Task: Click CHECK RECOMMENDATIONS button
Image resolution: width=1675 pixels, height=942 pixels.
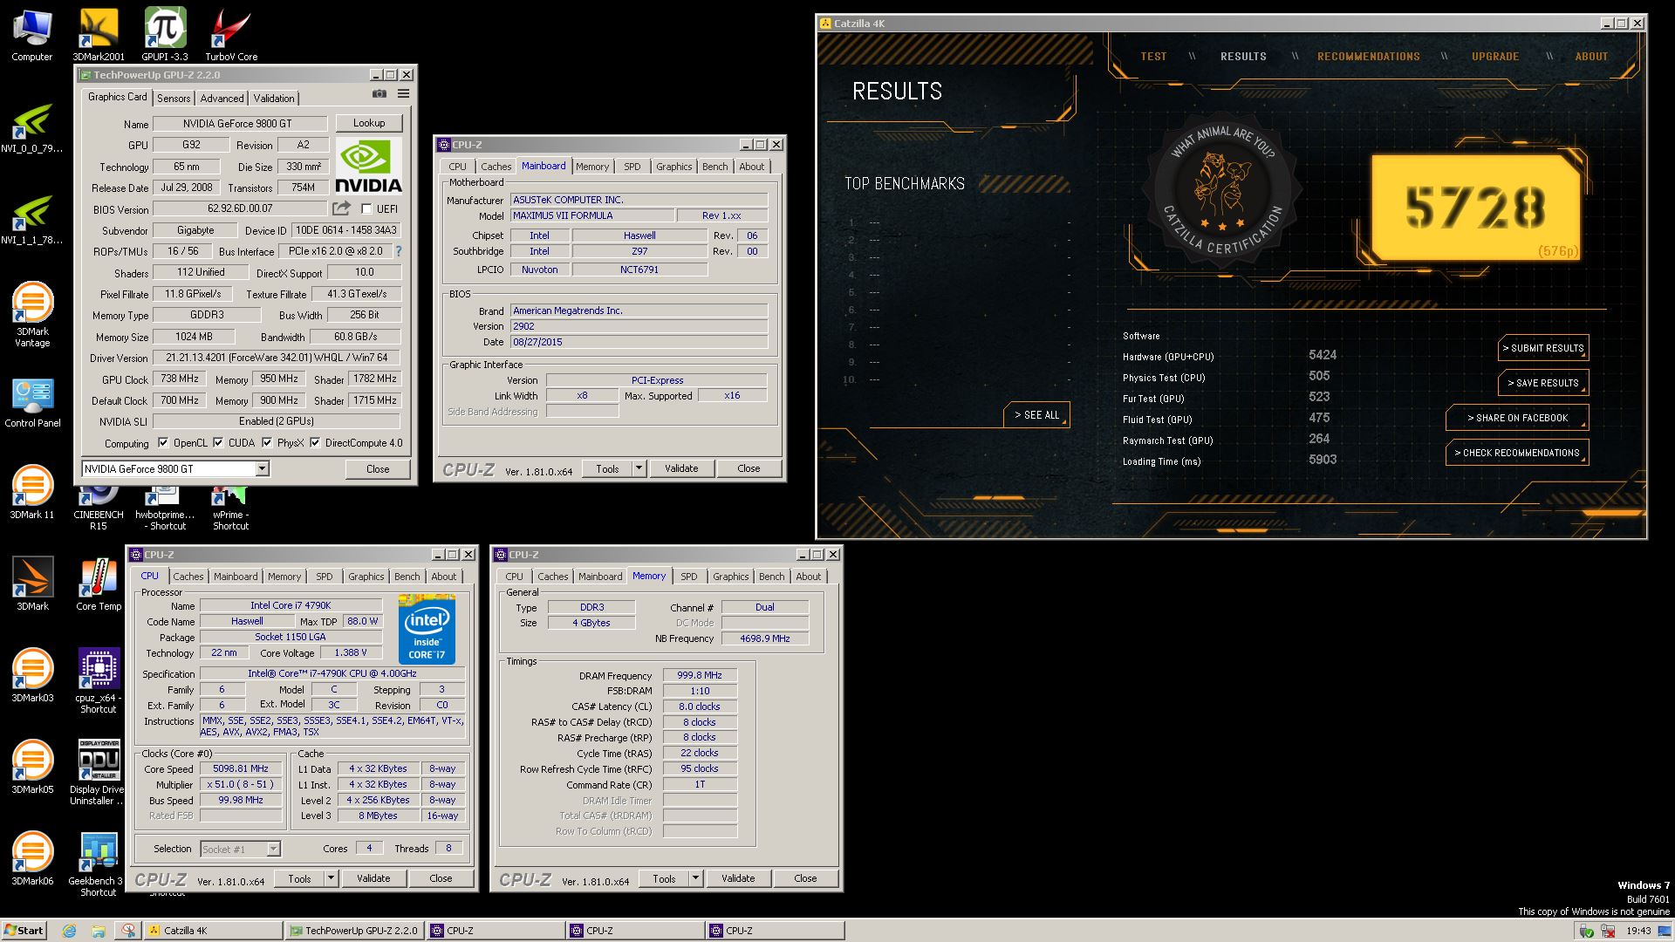Action: tap(1517, 453)
